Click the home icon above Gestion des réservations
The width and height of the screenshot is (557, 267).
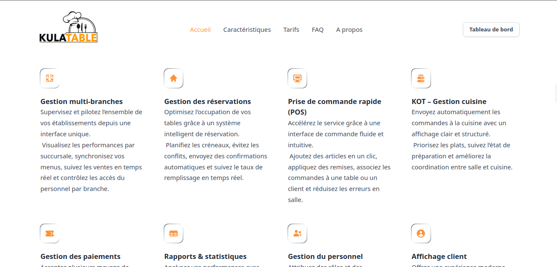(174, 78)
